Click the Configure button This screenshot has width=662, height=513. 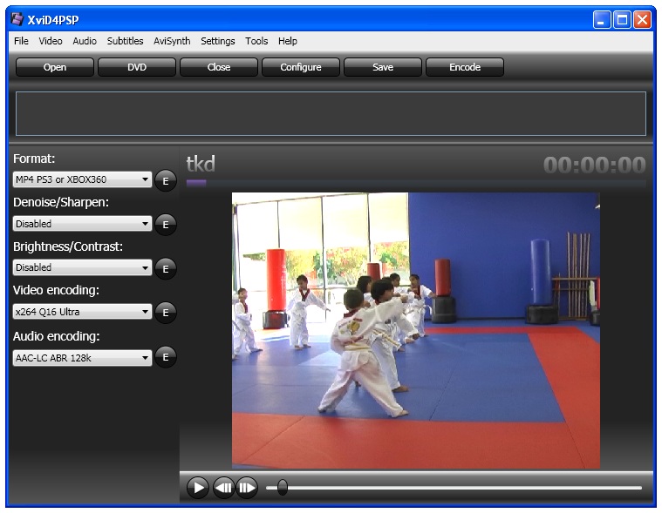pos(301,67)
